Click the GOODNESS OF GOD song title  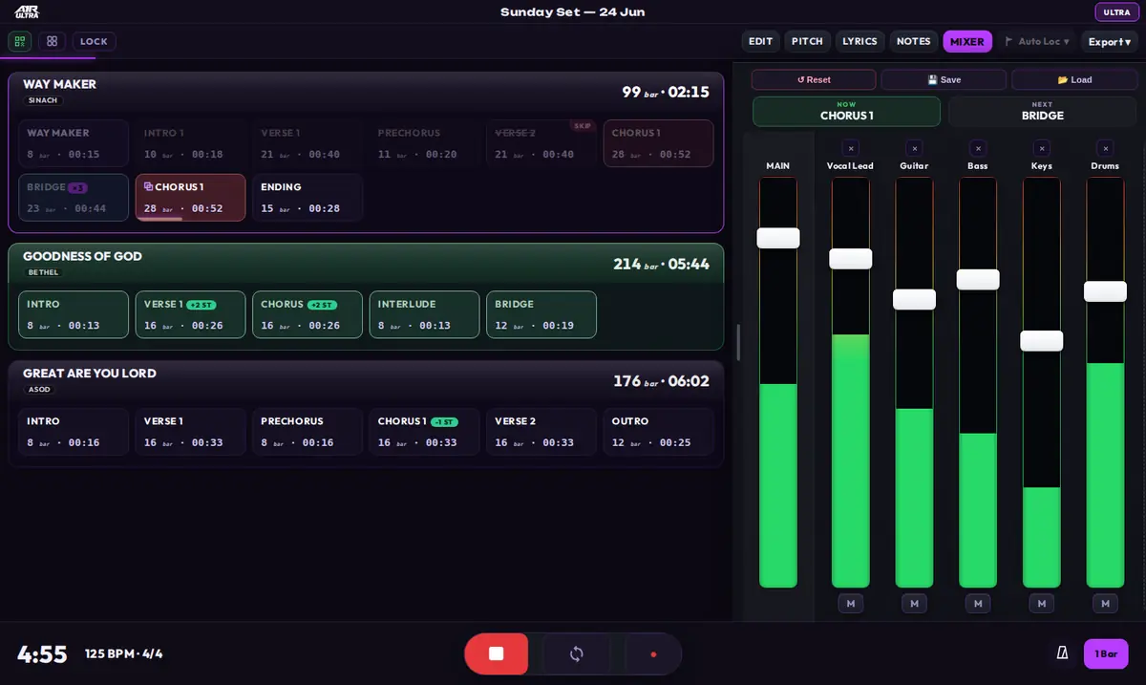[82, 256]
